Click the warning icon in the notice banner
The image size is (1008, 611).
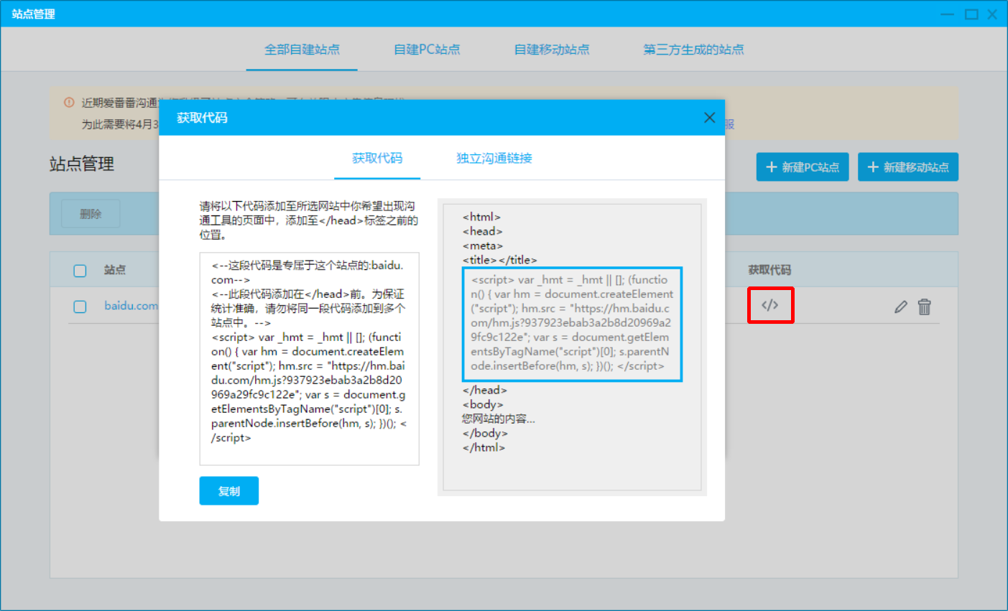(x=69, y=103)
